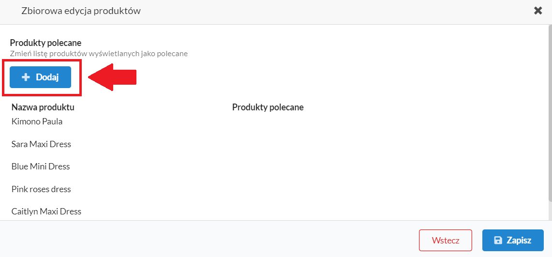
Task: Add a recommended product with Dodaj
Action: pos(41,77)
